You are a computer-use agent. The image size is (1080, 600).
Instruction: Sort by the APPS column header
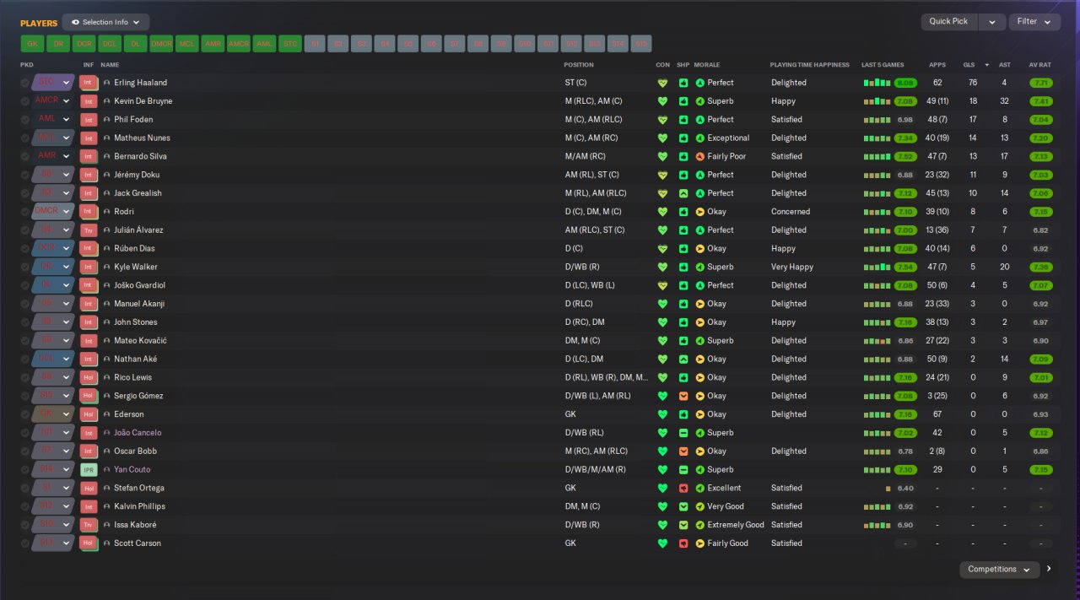point(937,65)
